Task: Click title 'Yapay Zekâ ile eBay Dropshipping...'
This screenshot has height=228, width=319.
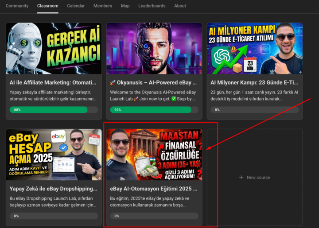Action: tap(53, 189)
